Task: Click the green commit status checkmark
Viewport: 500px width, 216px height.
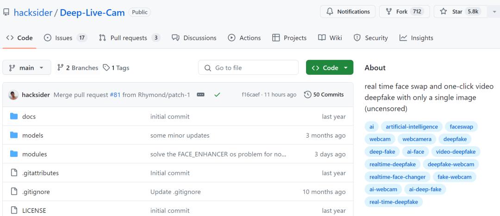Action: pos(217,95)
